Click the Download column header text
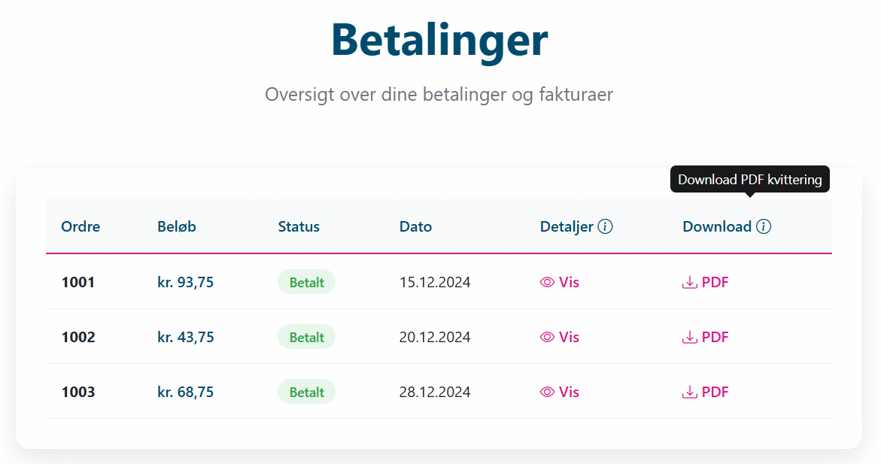The height and width of the screenshot is (464, 881). pos(717,226)
